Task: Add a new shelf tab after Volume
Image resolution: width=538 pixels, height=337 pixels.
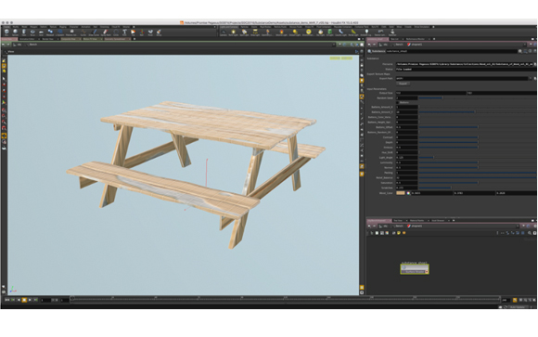Action: click(x=134, y=26)
